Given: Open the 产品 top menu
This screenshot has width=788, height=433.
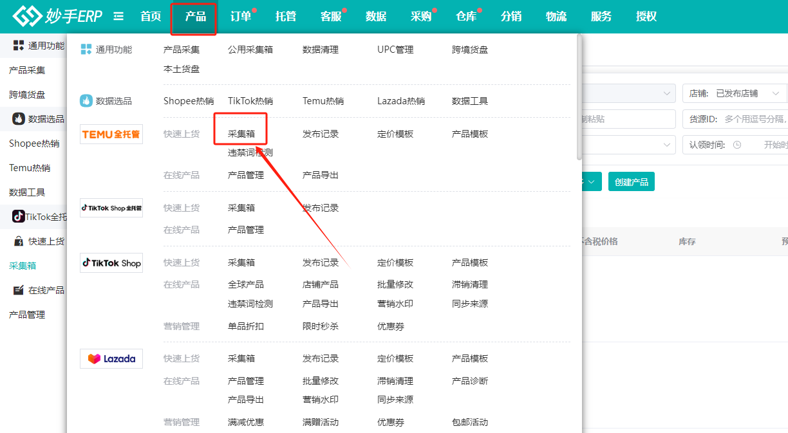Looking at the screenshot, I should [x=196, y=17].
